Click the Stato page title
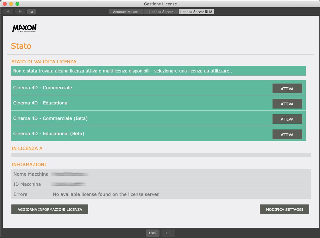320x238 pixels. point(21,46)
